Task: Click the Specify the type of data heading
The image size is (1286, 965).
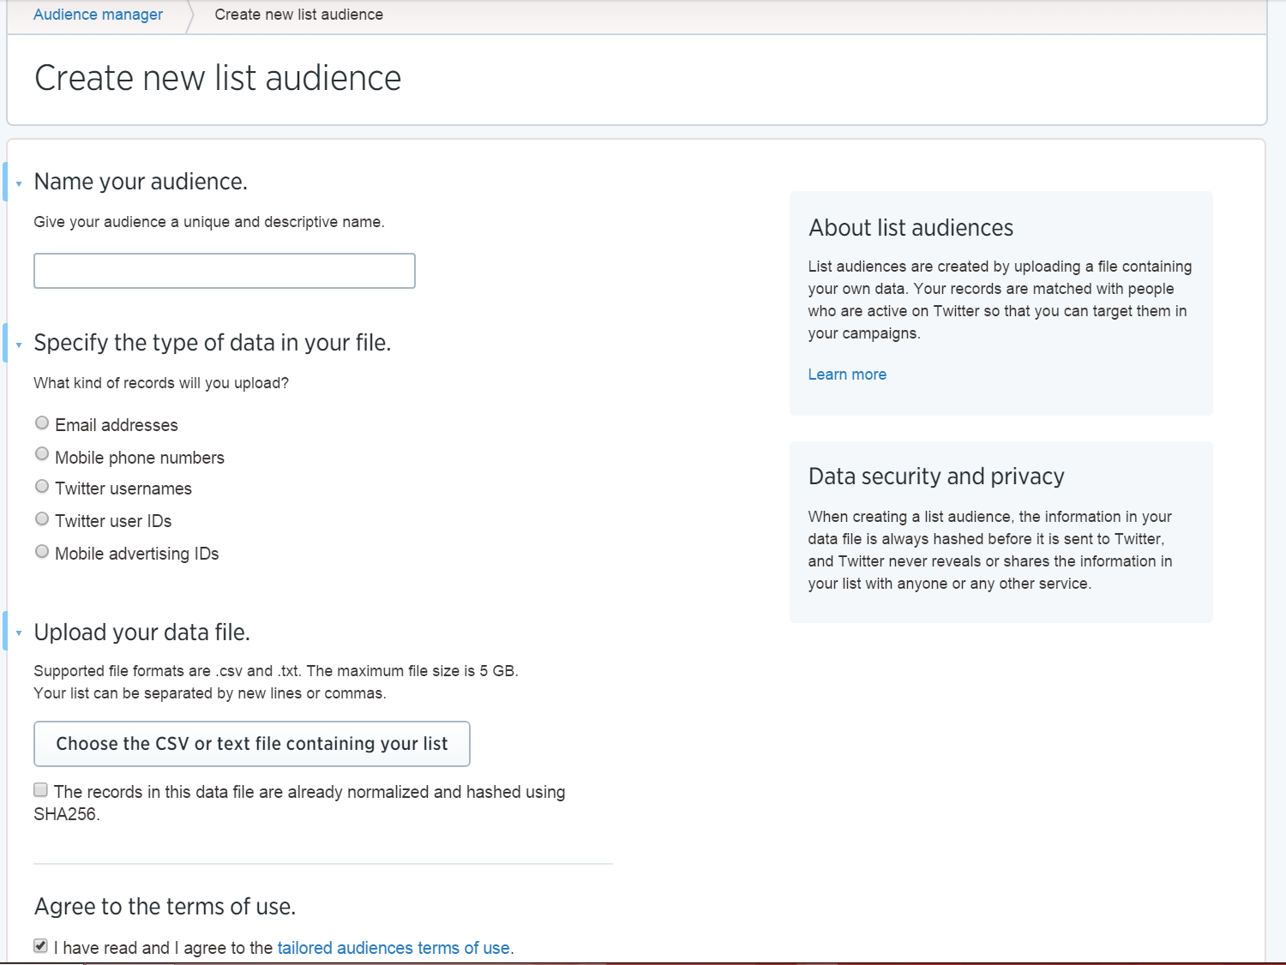Action: point(213,343)
